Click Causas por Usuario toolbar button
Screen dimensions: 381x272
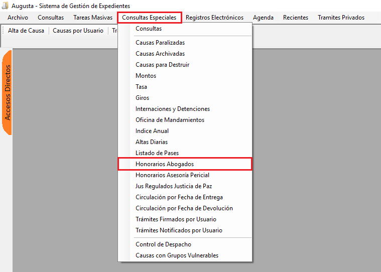click(78, 31)
